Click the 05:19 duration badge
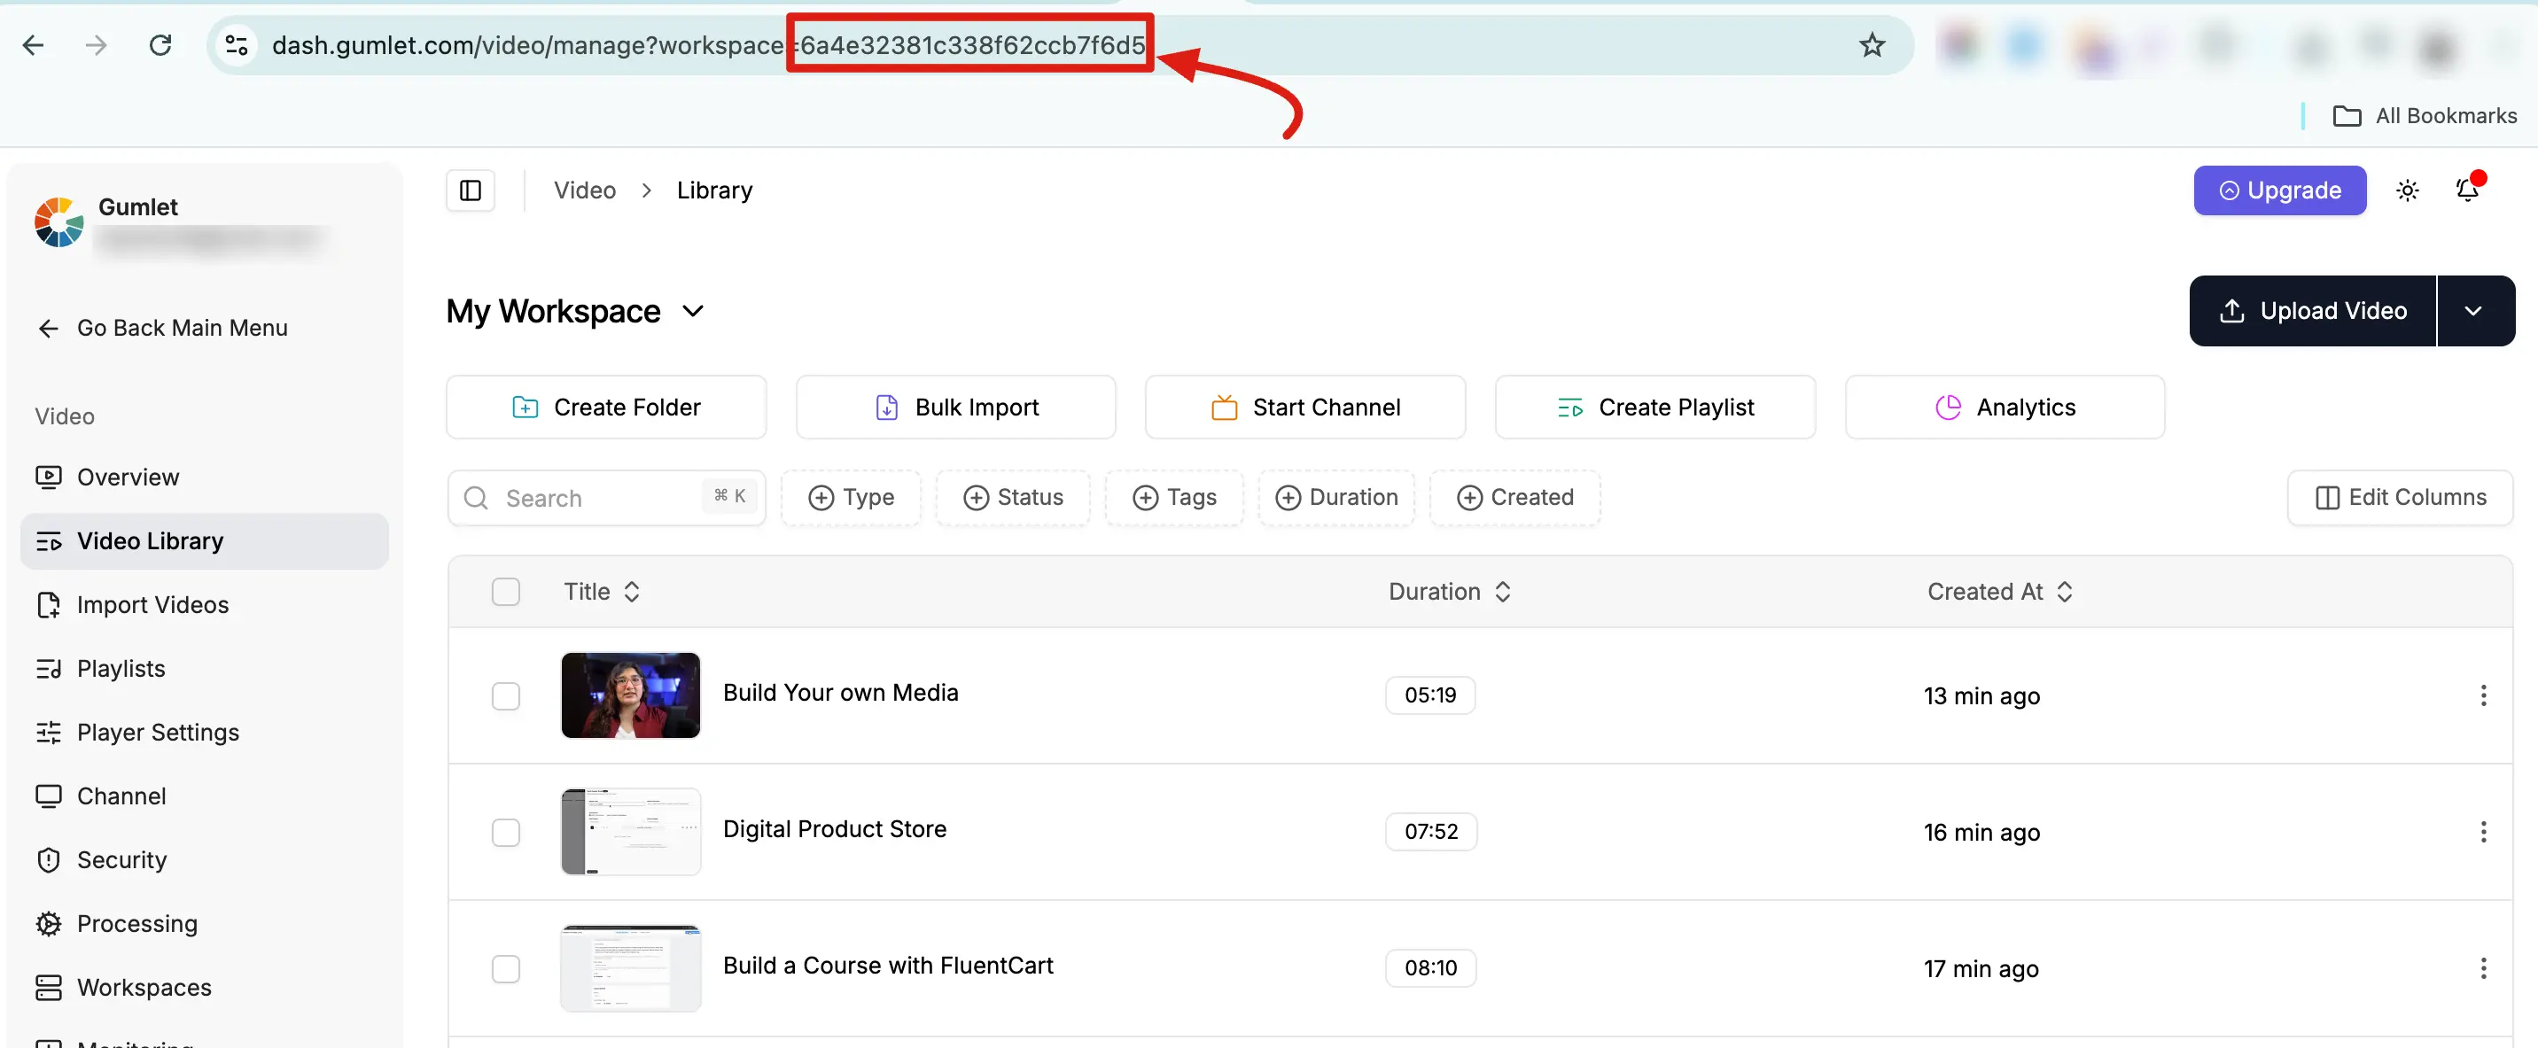This screenshot has width=2538, height=1048. (x=1430, y=695)
